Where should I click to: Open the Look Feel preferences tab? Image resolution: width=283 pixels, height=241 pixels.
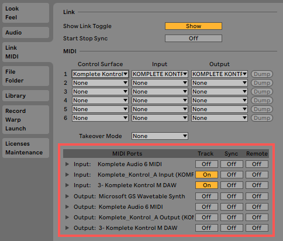[x=26, y=13]
